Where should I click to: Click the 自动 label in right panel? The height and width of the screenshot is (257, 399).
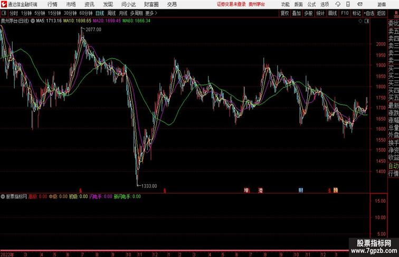click(393, 166)
